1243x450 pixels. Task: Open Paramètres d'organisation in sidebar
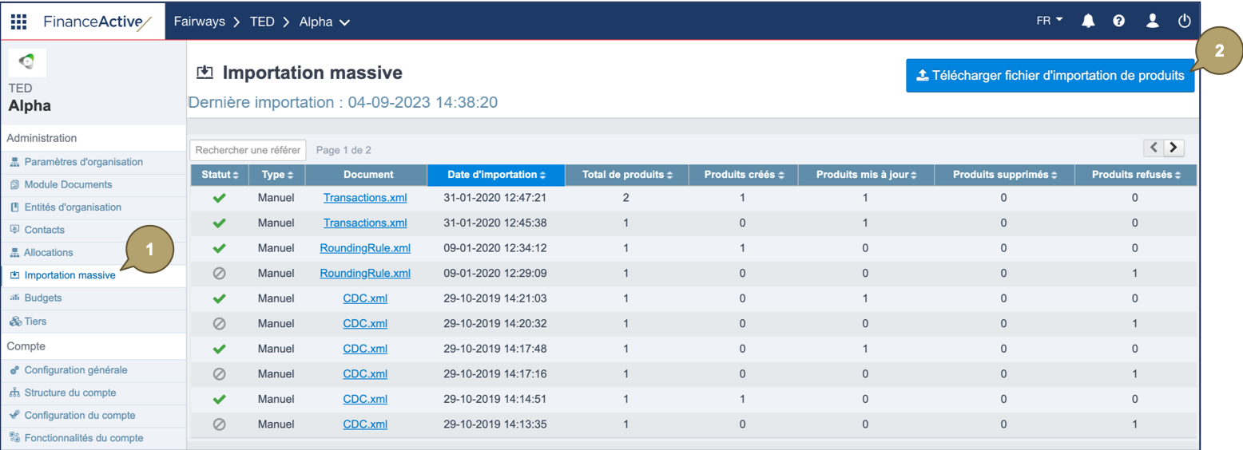tap(83, 162)
